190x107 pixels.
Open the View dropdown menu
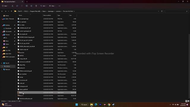click(52, 6)
